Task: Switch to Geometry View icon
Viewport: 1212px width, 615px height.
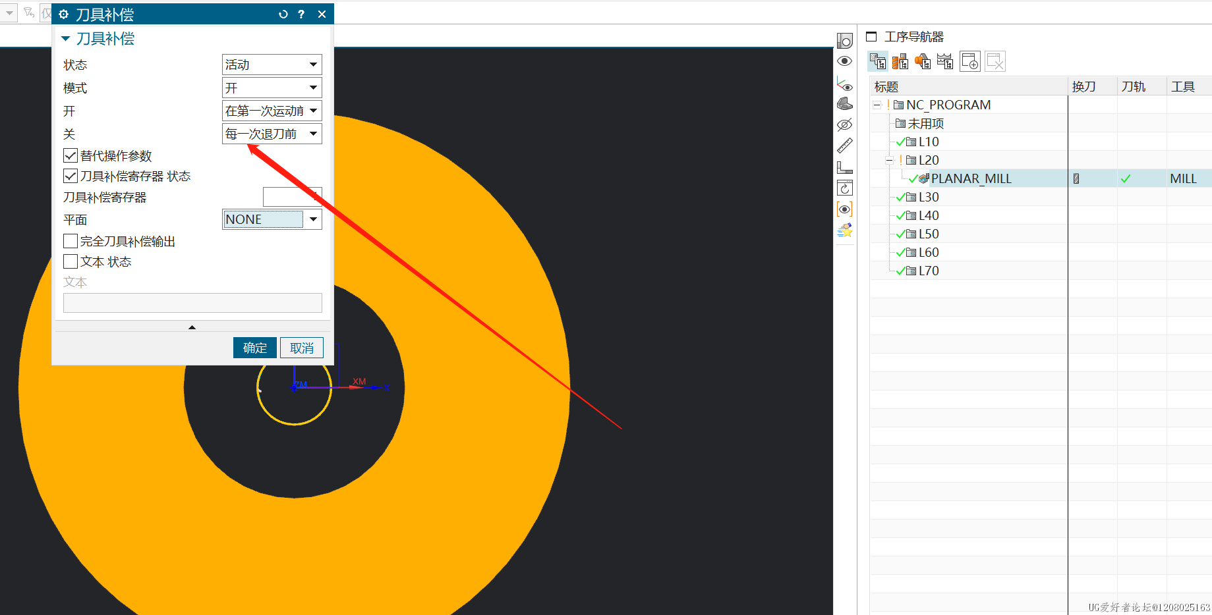Action: (x=923, y=61)
